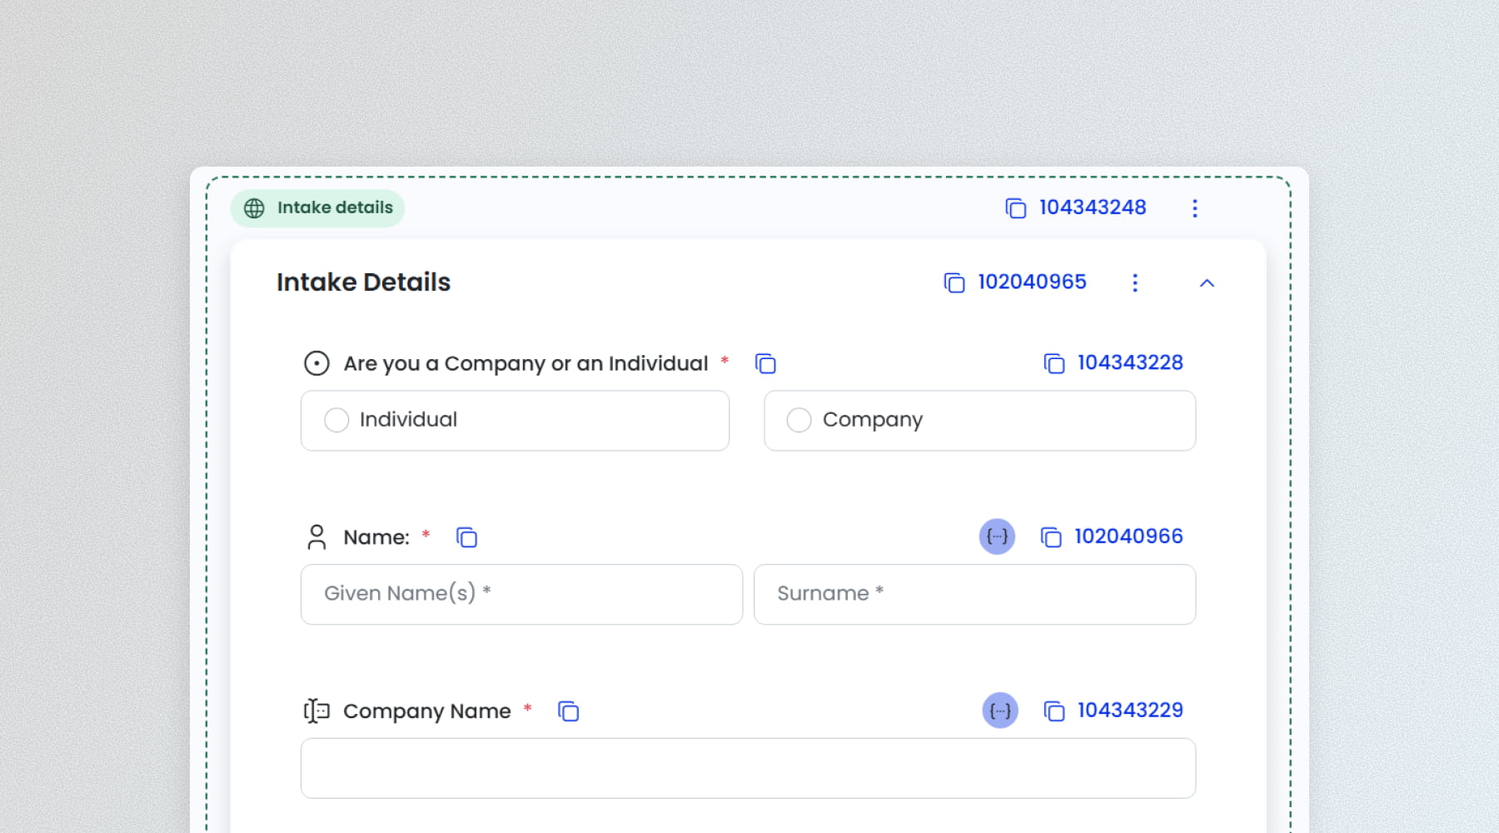Copy the ID 104343228 icon

click(x=1053, y=364)
